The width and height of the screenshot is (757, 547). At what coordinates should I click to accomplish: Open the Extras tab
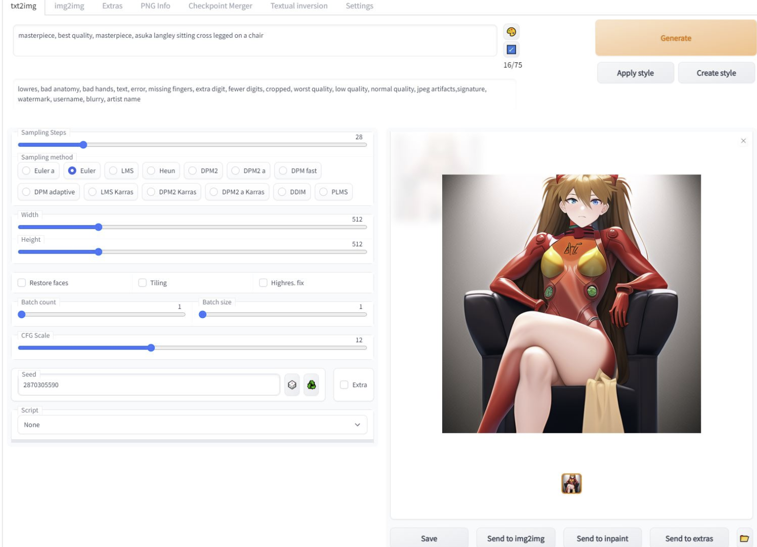tap(112, 6)
